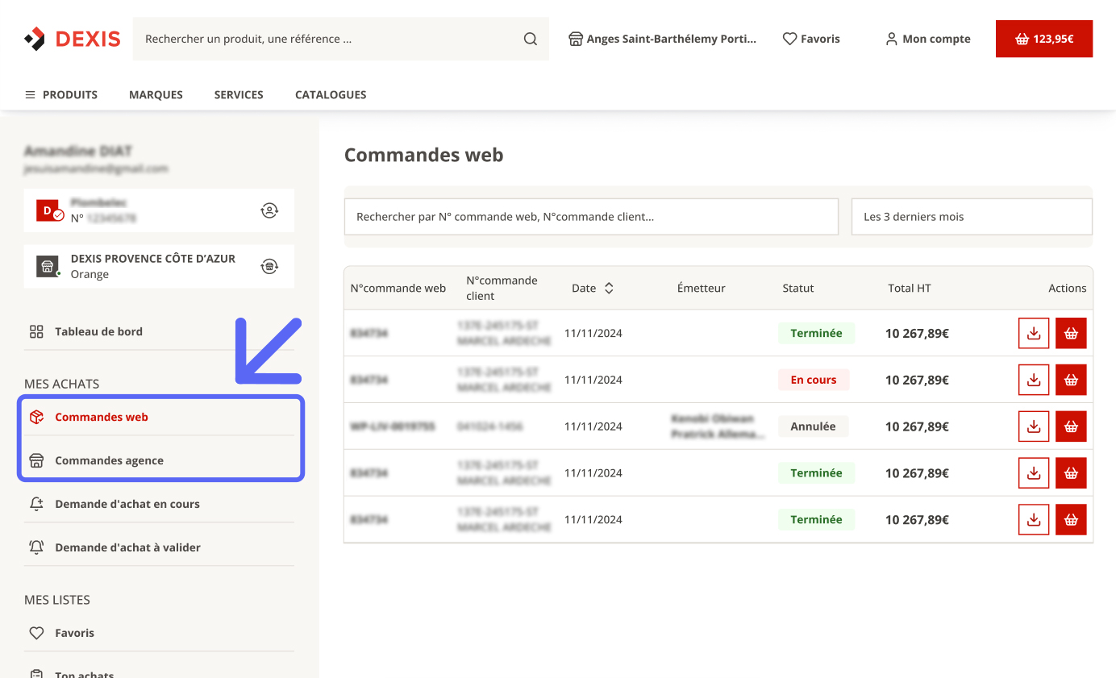Click the order number search field

[x=591, y=217]
